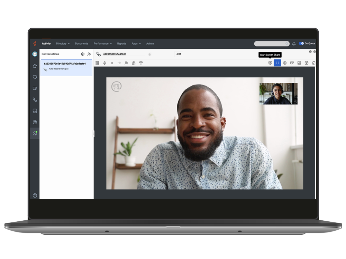The image size is (346, 259).
Task: Start screen share with the monitor icon
Action: click(270, 63)
